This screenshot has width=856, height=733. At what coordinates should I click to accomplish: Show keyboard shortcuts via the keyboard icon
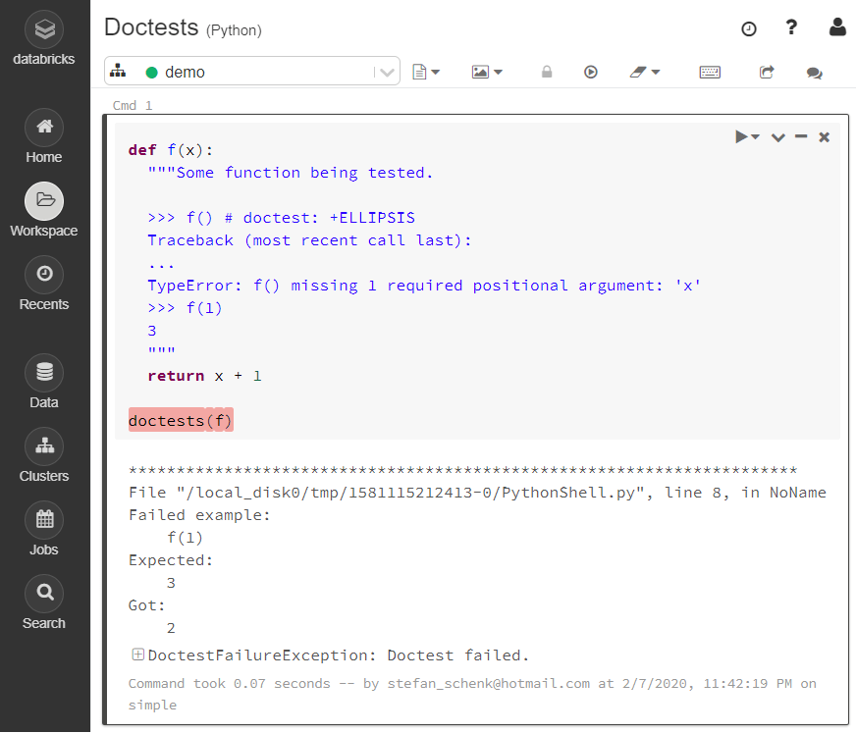click(710, 72)
